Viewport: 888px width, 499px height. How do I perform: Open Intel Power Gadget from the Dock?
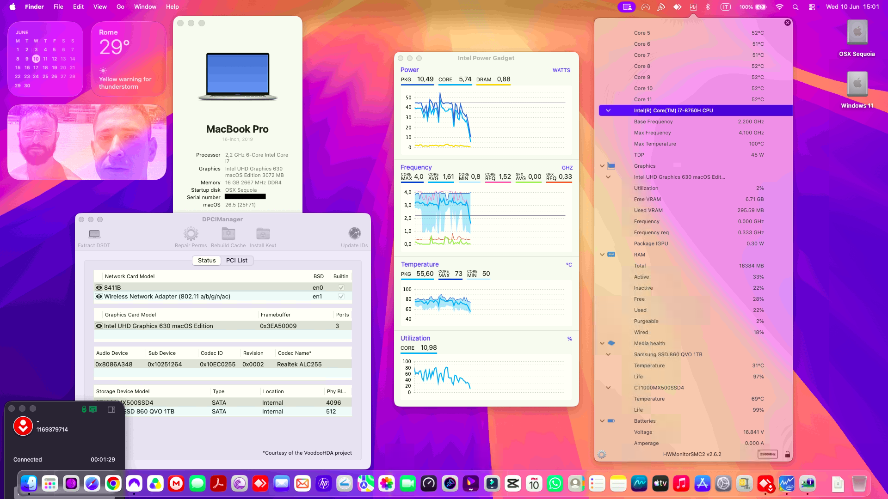pos(786,484)
